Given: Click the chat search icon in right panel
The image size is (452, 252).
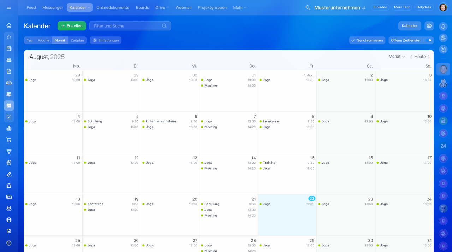Looking at the screenshot, I should click(443, 49).
